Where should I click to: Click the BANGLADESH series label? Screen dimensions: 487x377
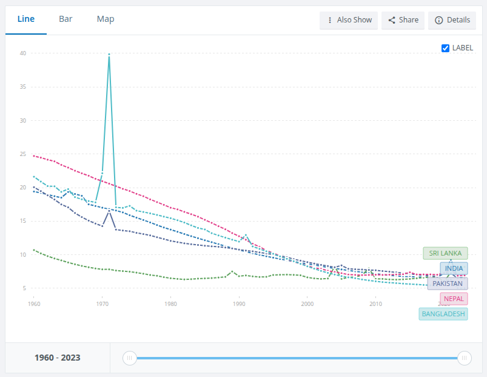443,314
